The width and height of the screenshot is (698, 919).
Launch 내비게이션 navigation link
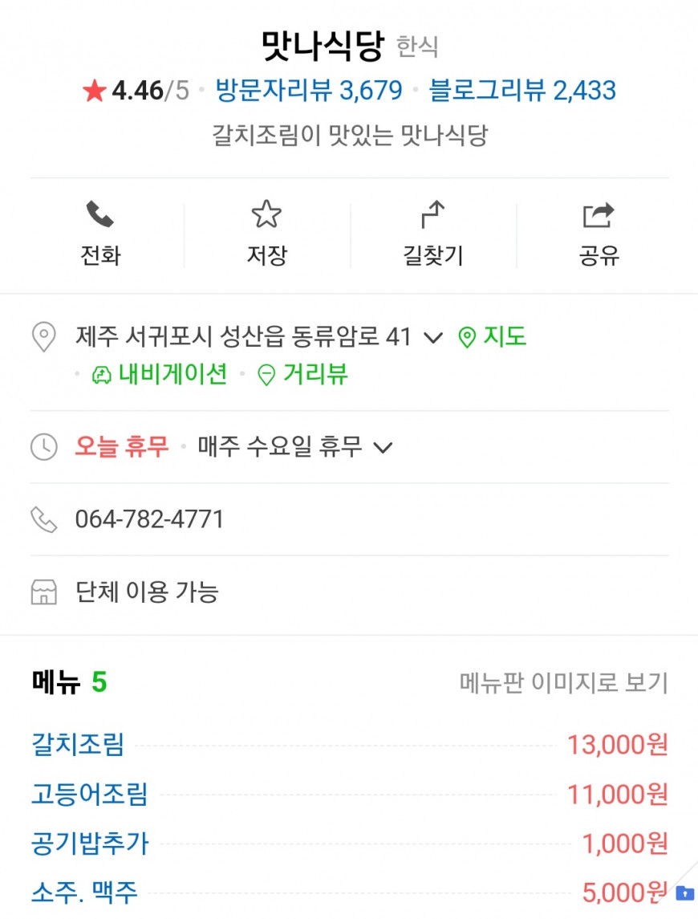click(159, 374)
